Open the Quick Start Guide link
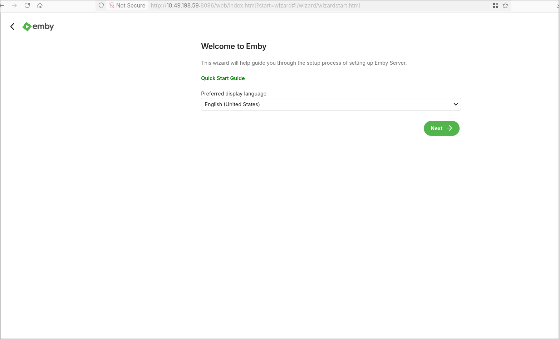The height and width of the screenshot is (339, 559). [223, 78]
